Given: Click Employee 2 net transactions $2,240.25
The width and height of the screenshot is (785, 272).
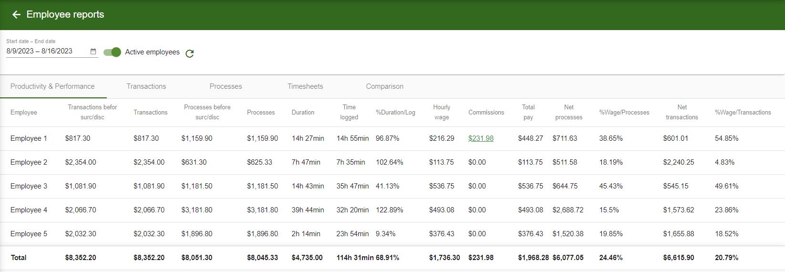Looking at the screenshot, I should click(x=679, y=162).
